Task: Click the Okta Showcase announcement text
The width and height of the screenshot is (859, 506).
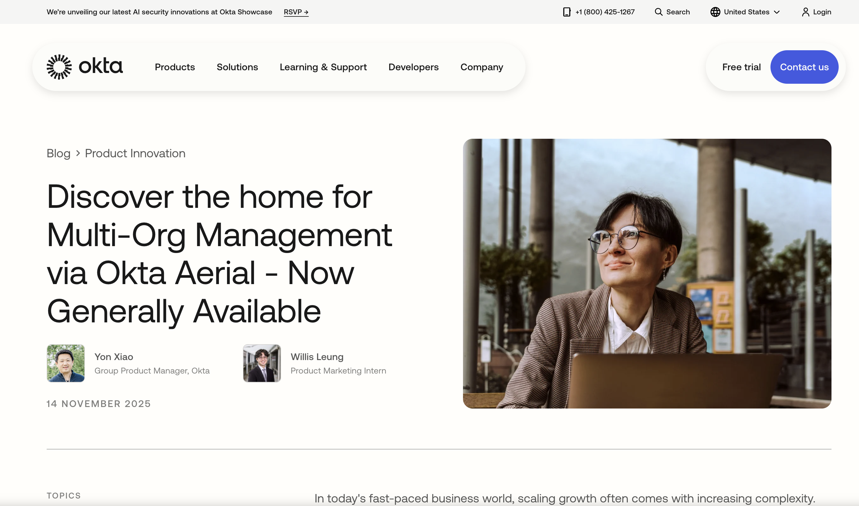Action: click(159, 12)
